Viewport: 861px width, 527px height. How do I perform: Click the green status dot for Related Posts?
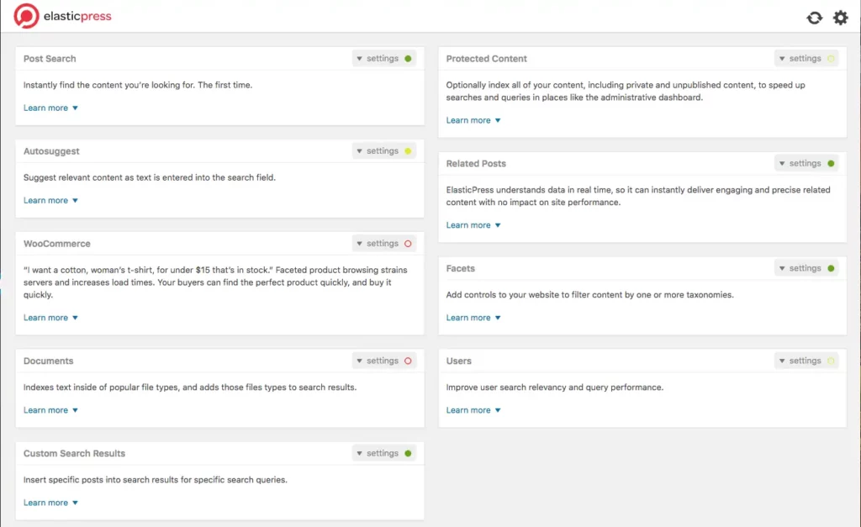(x=831, y=164)
